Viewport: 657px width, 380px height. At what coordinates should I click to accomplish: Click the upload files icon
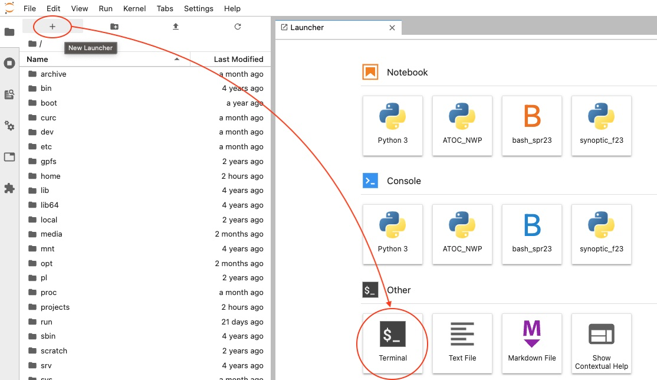176,27
